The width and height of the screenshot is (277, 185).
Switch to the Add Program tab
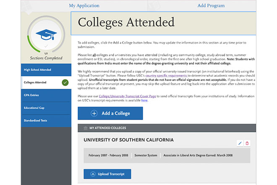click(x=211, y=6)
